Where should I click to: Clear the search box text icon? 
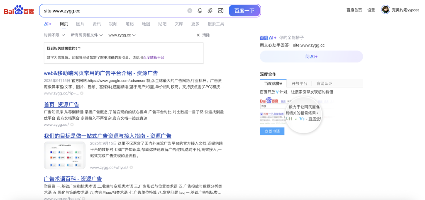190,11
